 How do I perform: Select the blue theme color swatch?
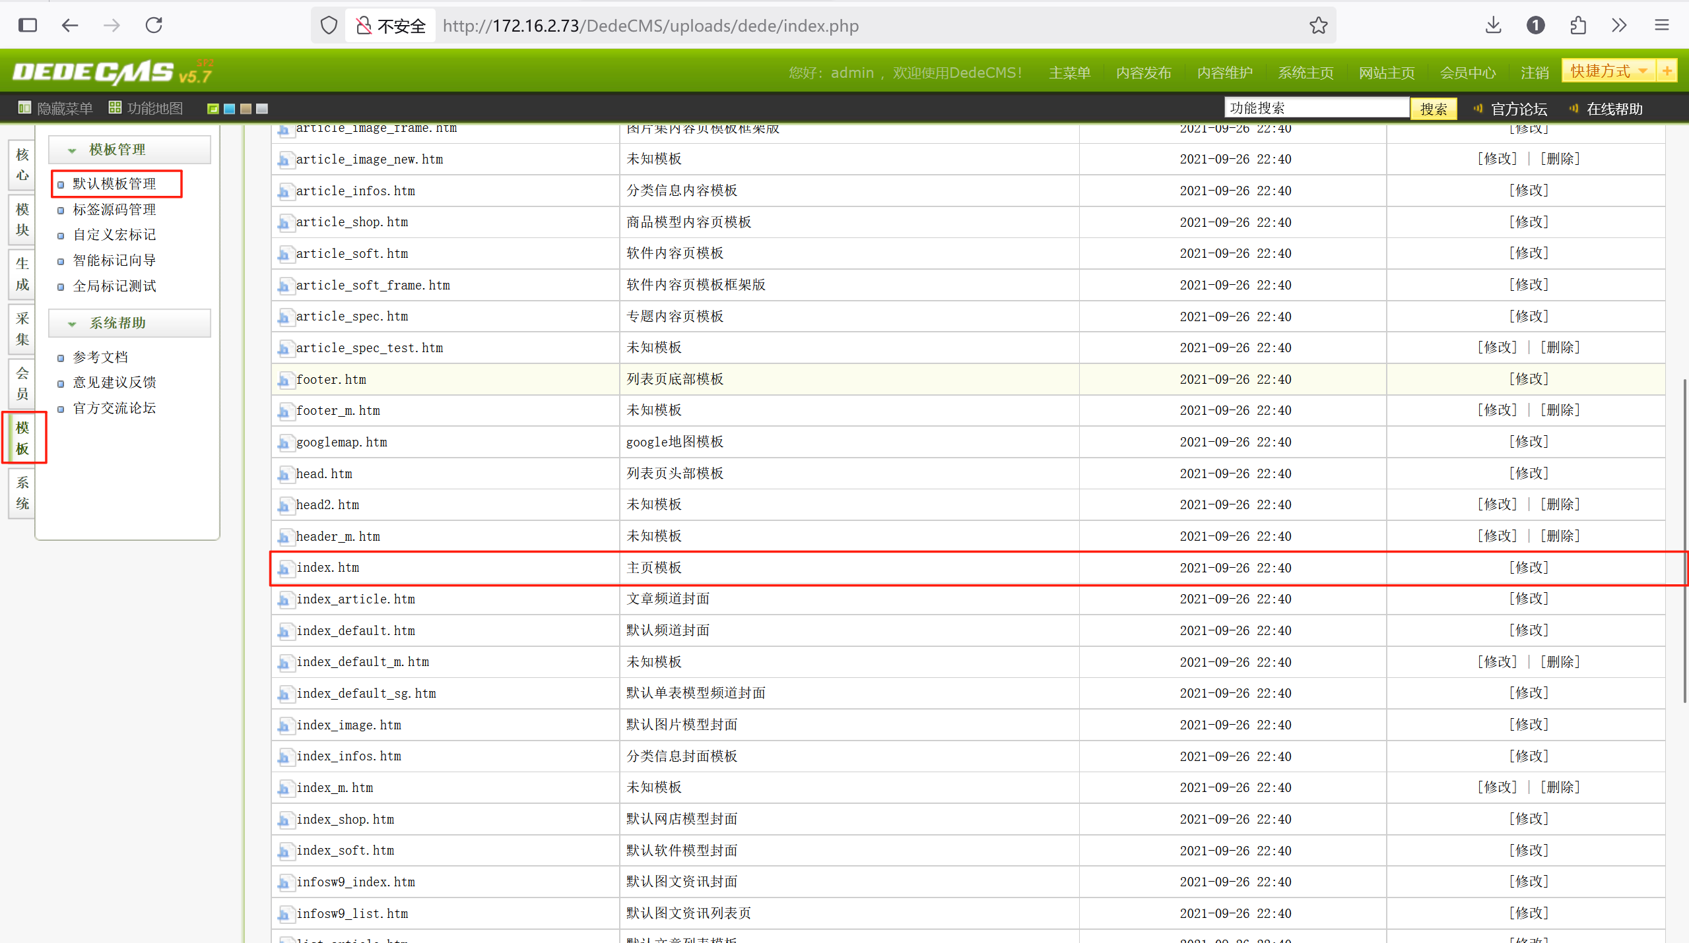tap(229, 109)
